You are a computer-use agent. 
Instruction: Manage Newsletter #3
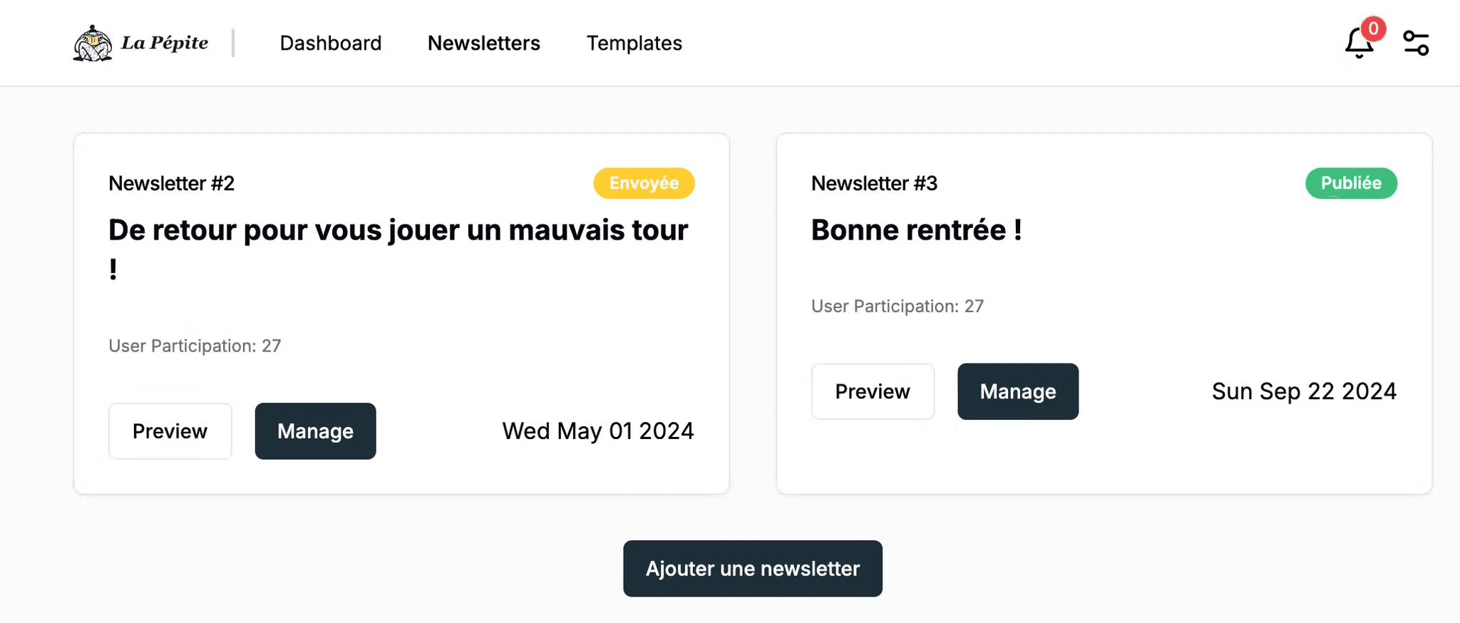coord(1017,391)
